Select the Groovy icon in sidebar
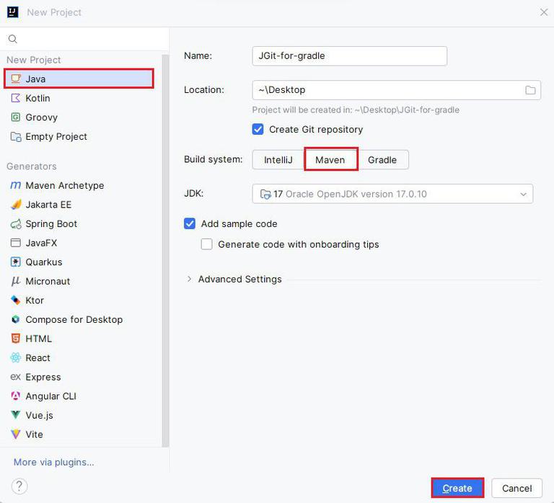Image resolution: width=554 pixels, height=503 pixels. [x=16, y=117]
